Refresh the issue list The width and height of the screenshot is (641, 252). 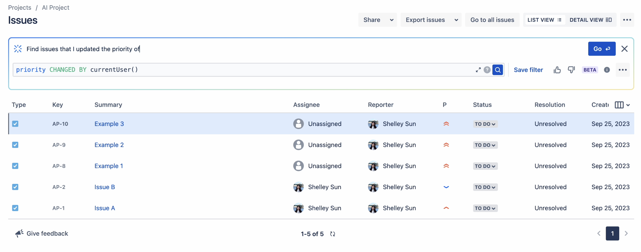333,234
